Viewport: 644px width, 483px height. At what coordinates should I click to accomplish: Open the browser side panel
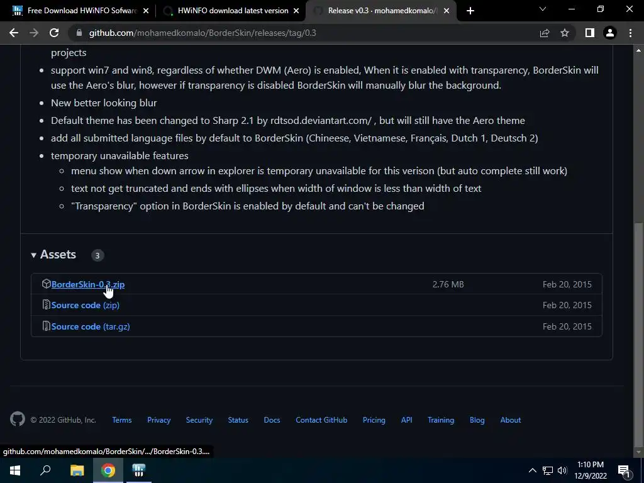590,33
